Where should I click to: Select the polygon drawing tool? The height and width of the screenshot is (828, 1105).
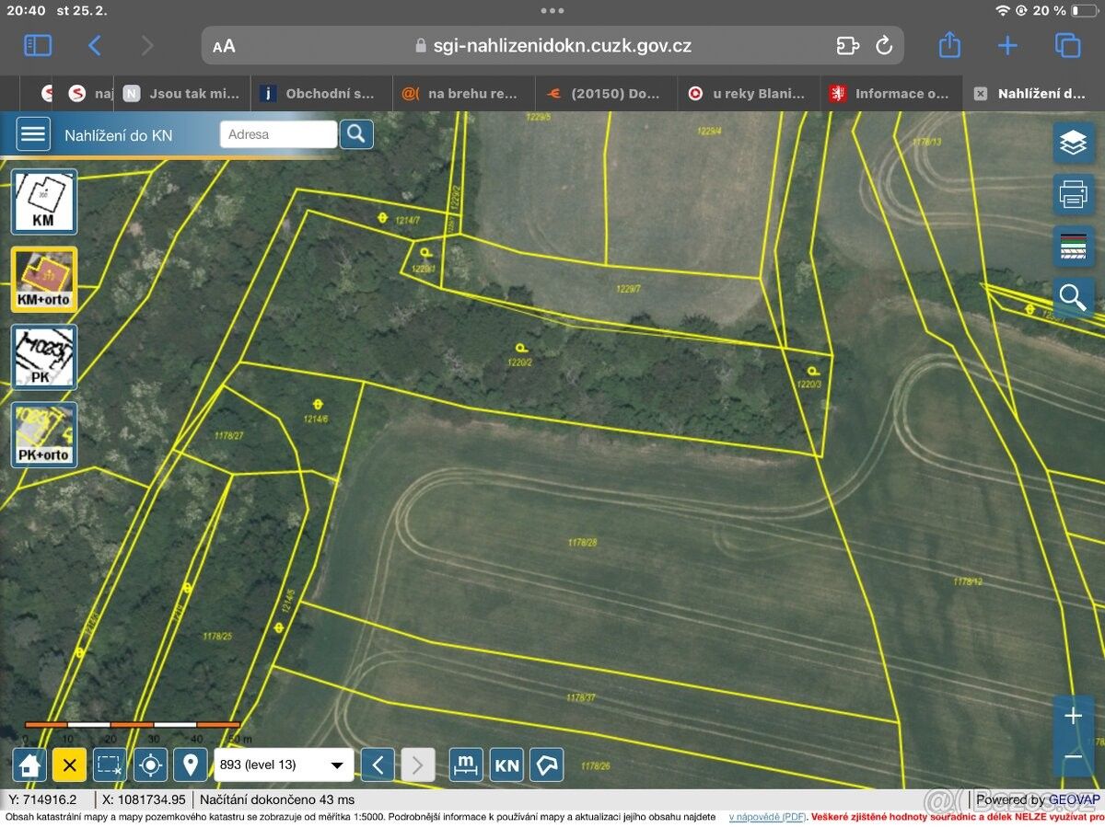(547, 765)
